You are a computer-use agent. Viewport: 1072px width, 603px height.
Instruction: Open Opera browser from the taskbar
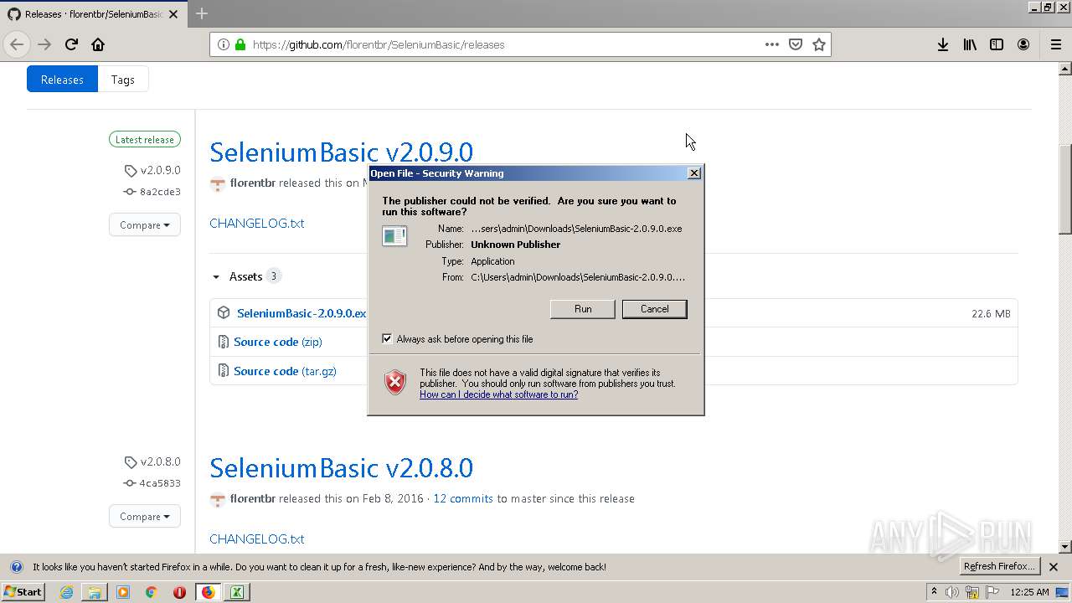click(x=179, y=592)
